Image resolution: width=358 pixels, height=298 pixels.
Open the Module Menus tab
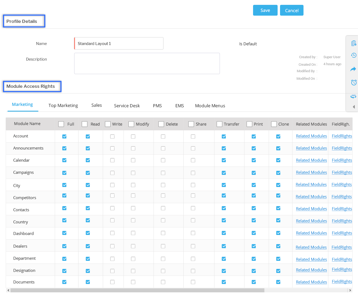(210, 106)
